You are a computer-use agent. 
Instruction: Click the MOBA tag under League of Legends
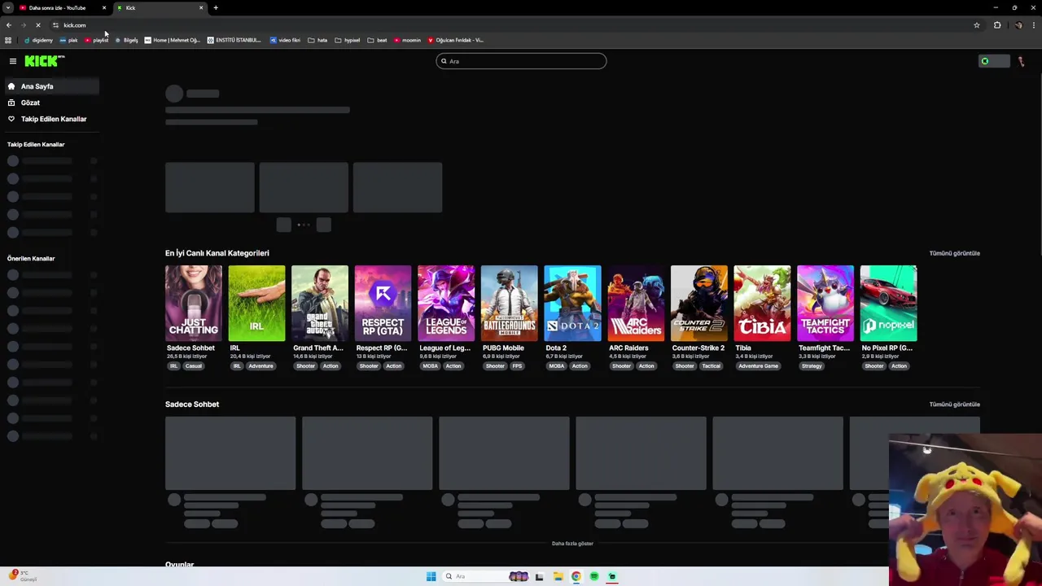click(430, 366)
